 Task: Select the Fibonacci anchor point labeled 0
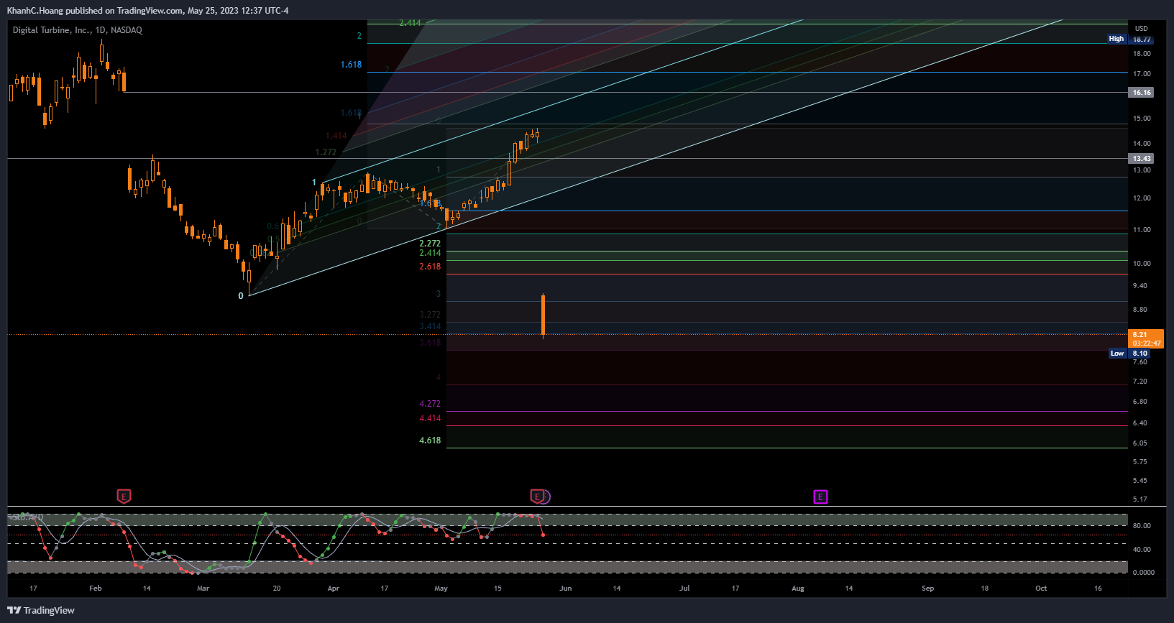(241, 296)
